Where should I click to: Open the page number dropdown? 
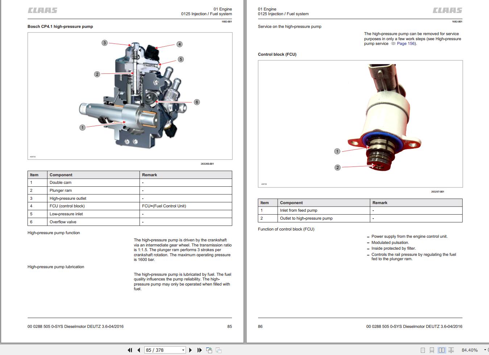point(183,350)
